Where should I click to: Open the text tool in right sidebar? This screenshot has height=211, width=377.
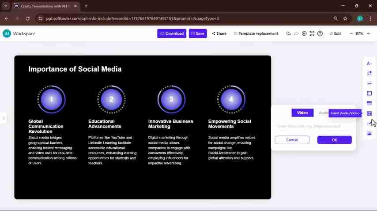click(369, 63)
